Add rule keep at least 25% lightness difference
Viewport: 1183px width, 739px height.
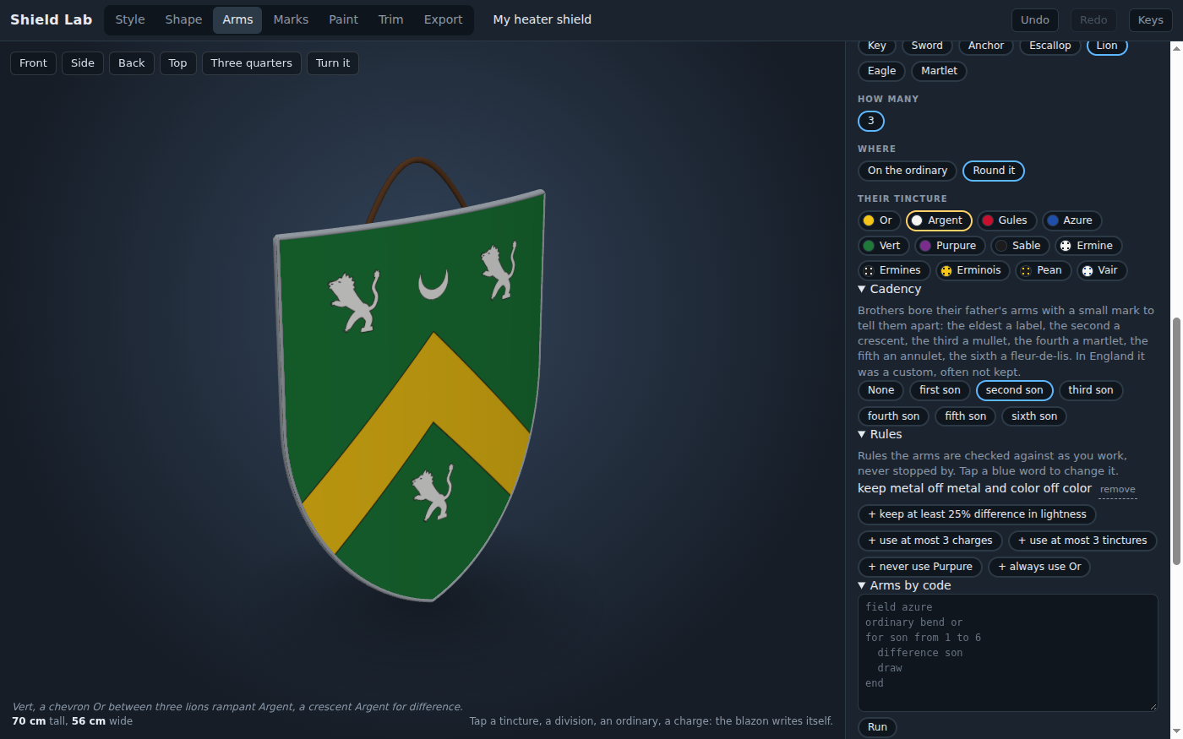point(977,514)
